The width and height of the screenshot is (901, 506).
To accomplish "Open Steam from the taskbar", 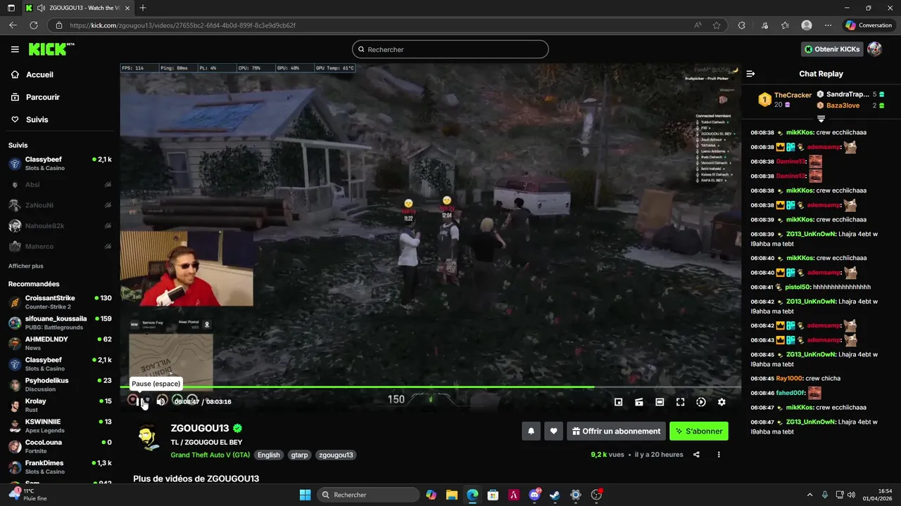I will pos(555,495).
